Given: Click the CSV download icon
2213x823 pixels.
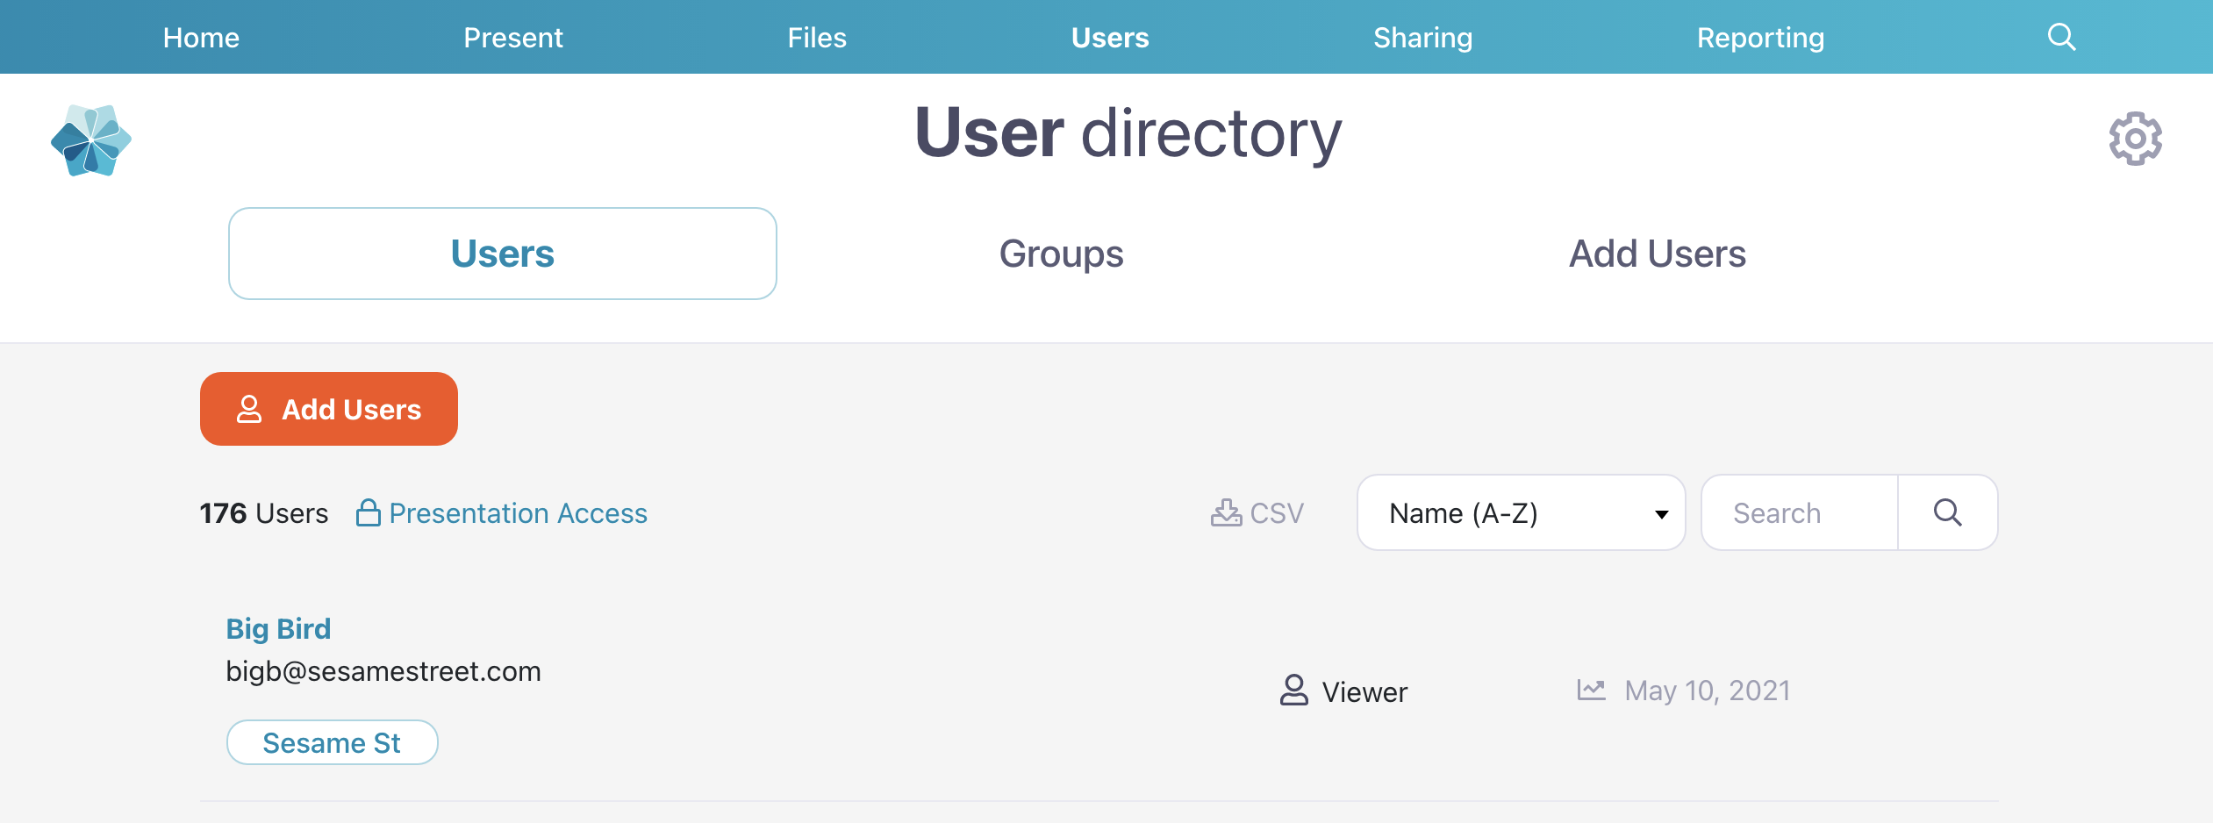Looking at the screenshot, I should click(1226, 512).
